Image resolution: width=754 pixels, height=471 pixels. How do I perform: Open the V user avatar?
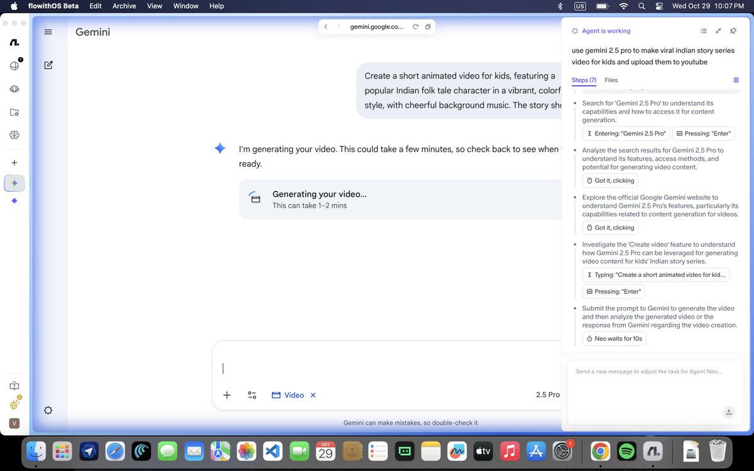coord(14,423)
